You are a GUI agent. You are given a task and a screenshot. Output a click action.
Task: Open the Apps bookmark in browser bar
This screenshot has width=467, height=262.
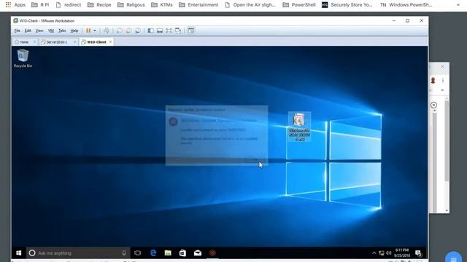click(x=15, y=5)
